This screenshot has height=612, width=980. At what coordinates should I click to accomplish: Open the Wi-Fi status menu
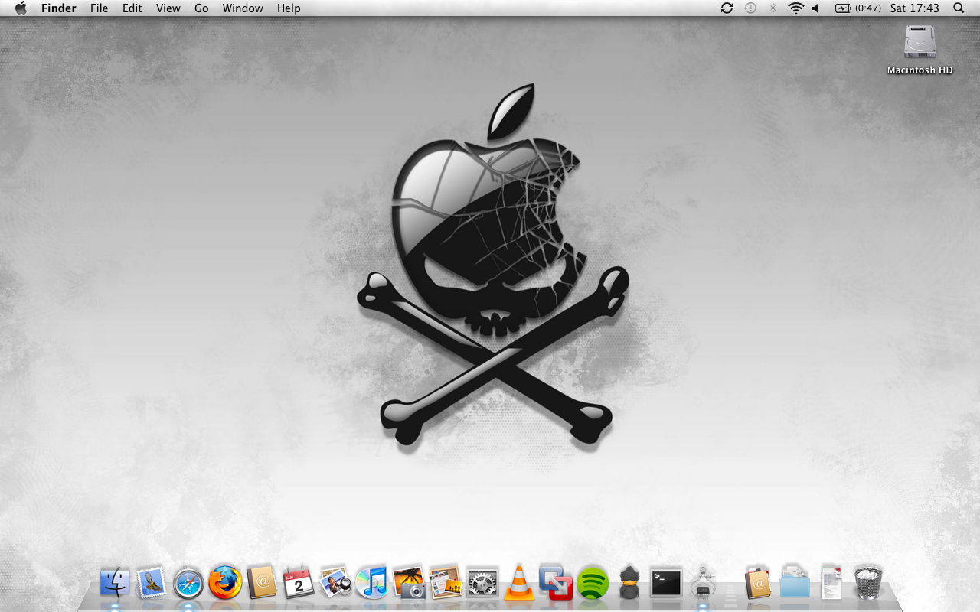[x=796, y=8]
